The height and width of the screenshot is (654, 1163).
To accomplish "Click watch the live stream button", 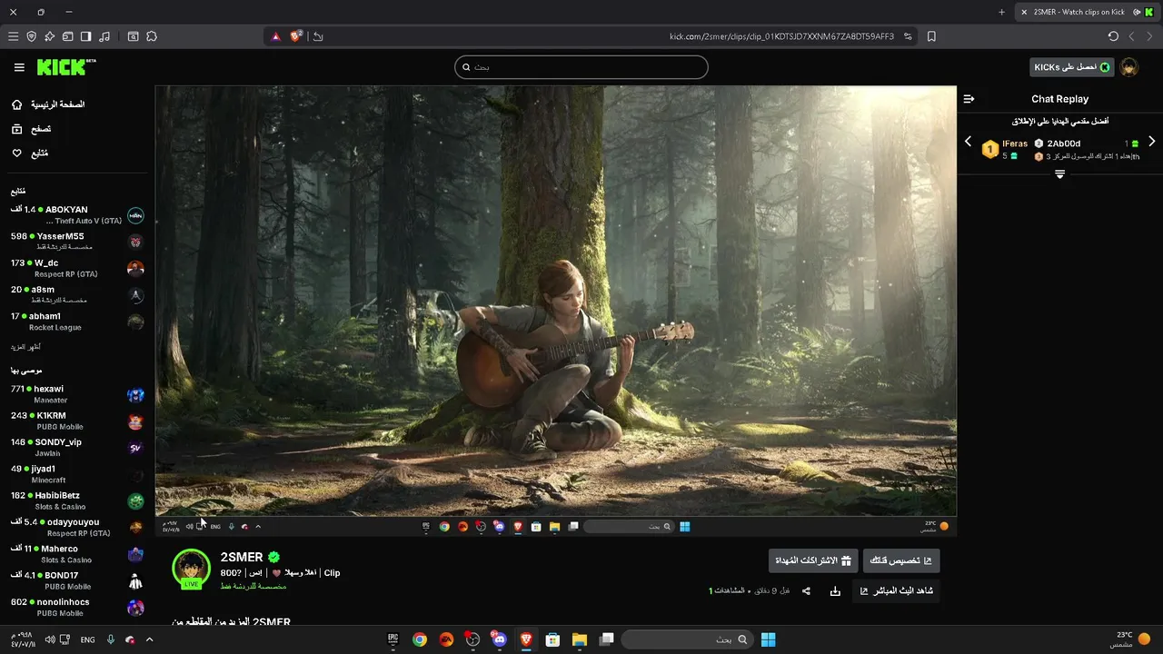I will [898, 591].
